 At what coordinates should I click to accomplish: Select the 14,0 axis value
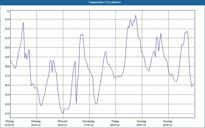pos(7,104)
